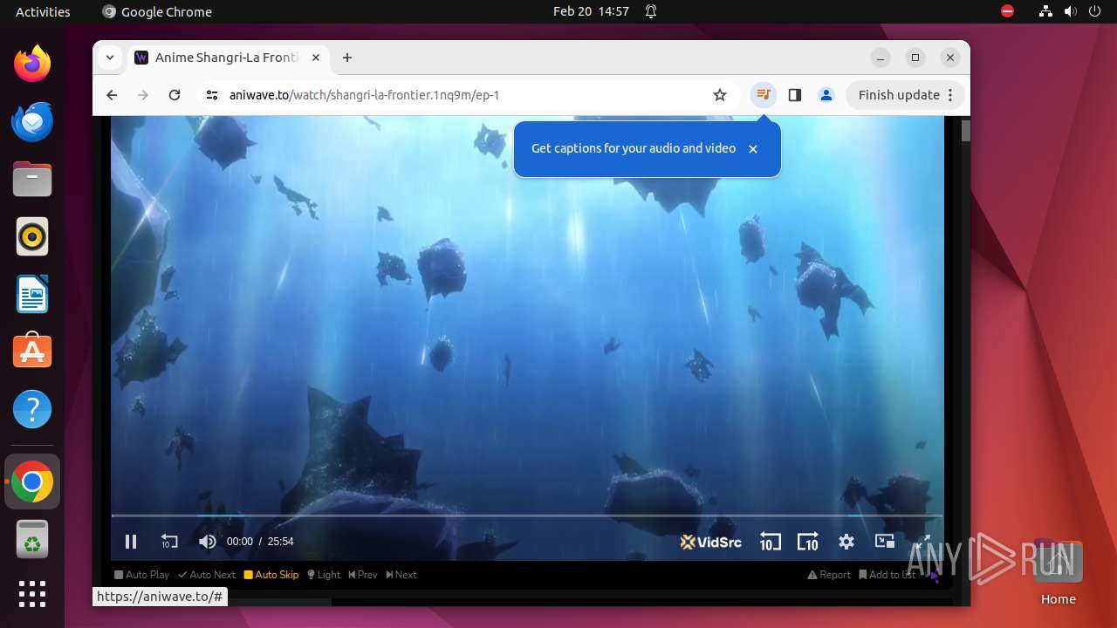Go to Next episode
This screenshot has width=1117, height=628.
point(401,575)
